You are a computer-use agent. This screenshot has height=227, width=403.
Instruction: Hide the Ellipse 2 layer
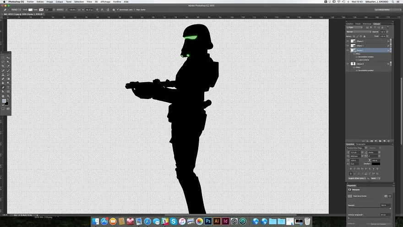pyautogui.click(x=348, y=41)
